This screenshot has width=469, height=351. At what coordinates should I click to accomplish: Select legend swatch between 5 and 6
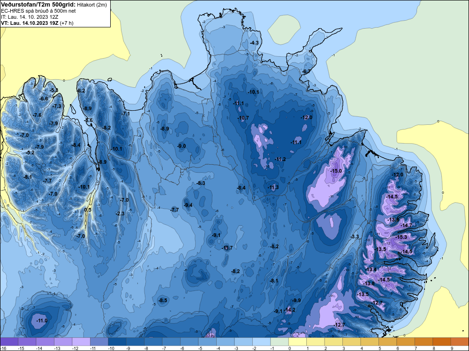point(387,342)
